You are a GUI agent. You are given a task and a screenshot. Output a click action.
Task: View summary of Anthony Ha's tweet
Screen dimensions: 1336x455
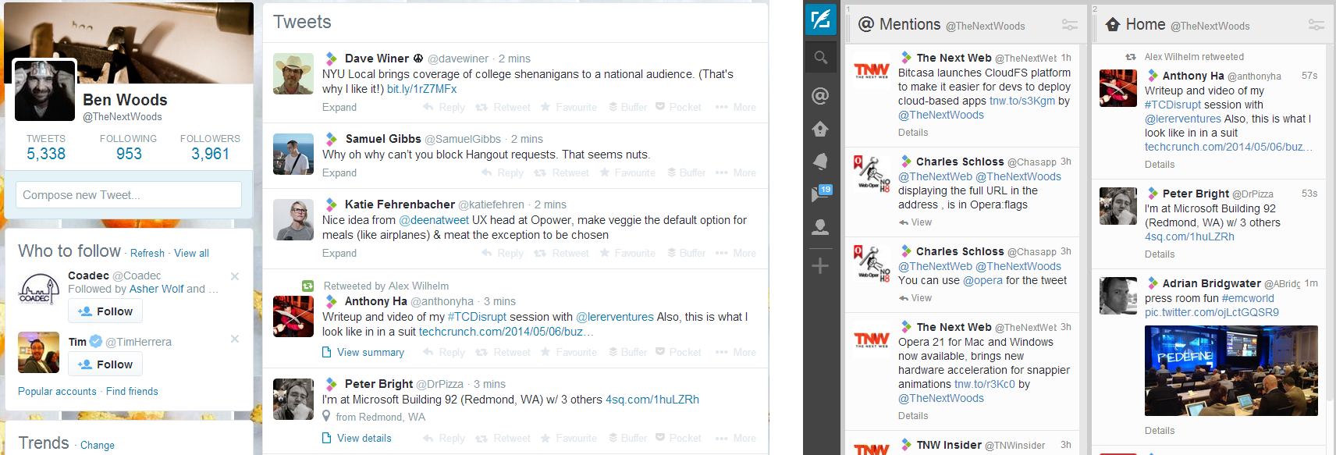(364, 352)
